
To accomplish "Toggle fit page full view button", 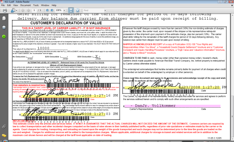I will point(78,11).
